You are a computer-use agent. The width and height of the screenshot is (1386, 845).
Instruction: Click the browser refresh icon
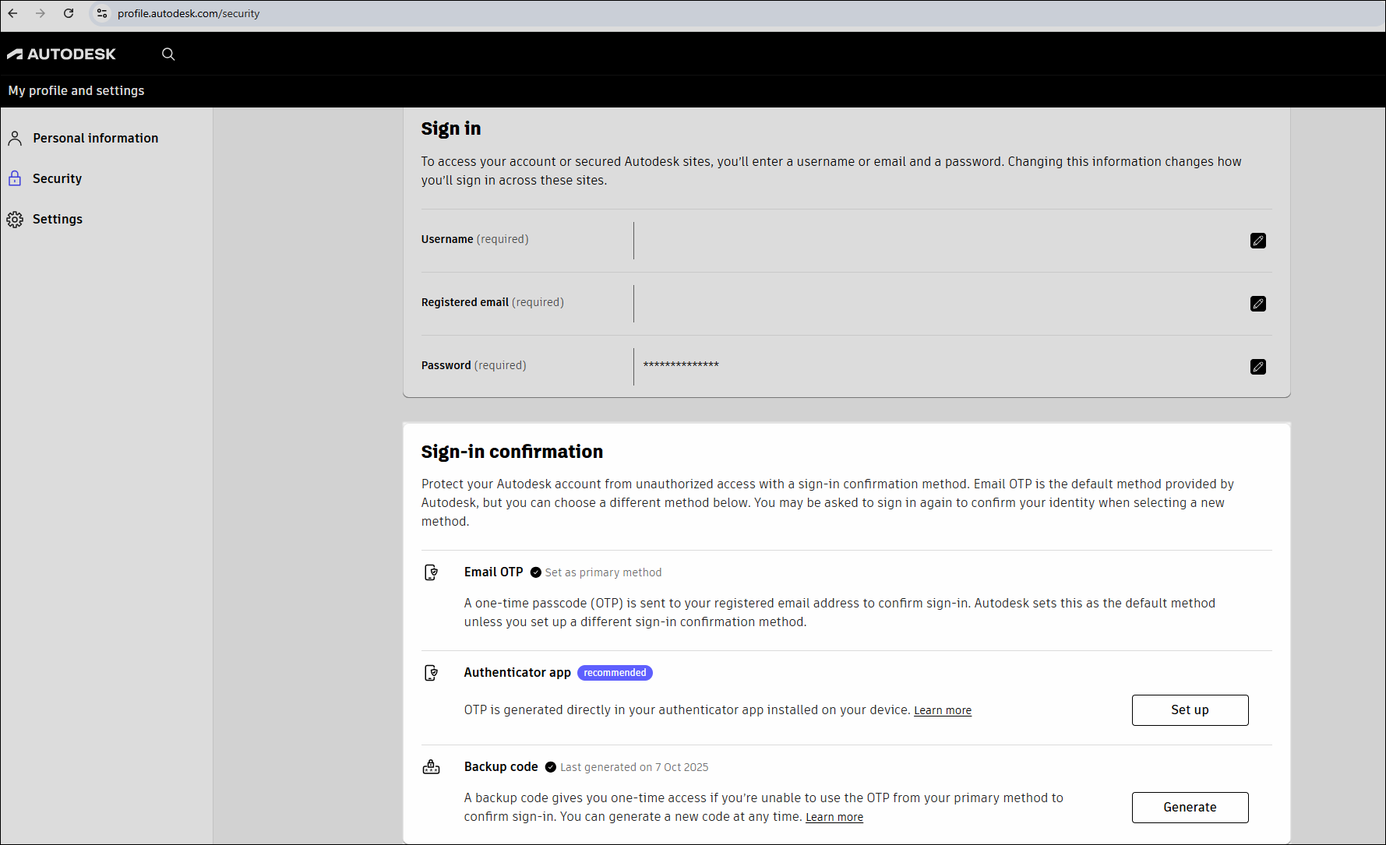(69, 13)
